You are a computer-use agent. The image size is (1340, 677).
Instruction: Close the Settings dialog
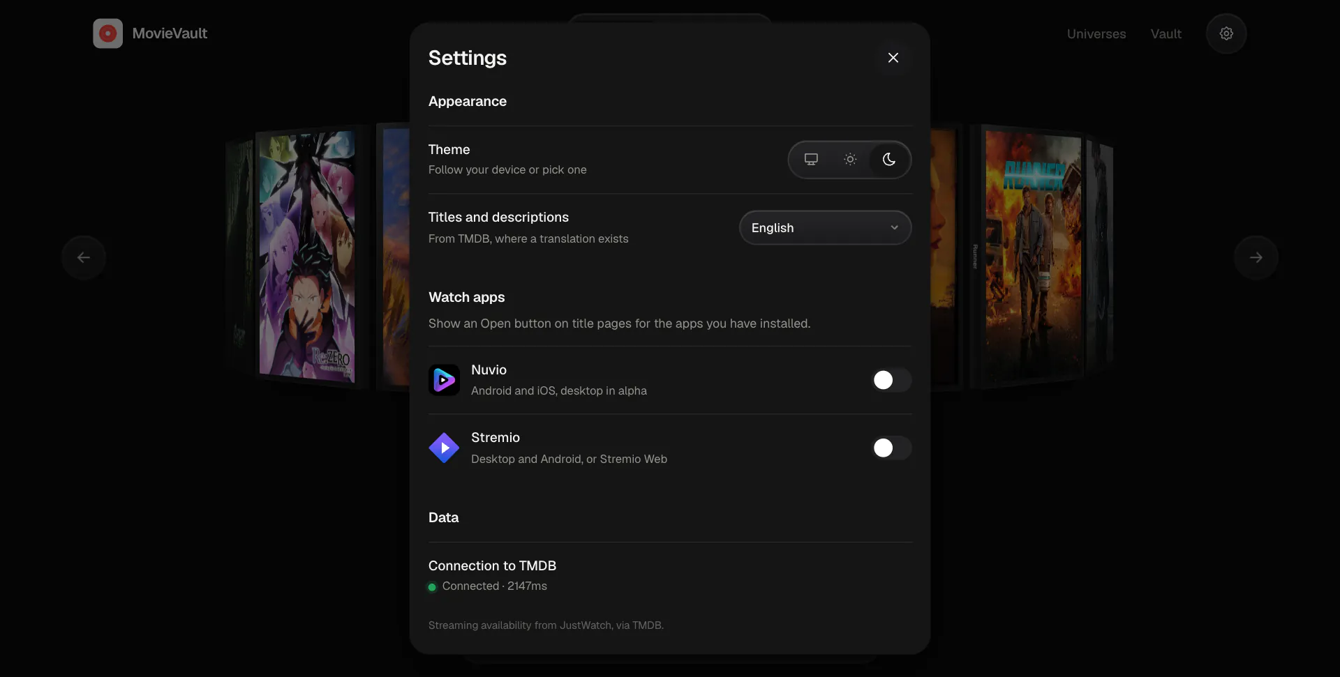point(893,58)
